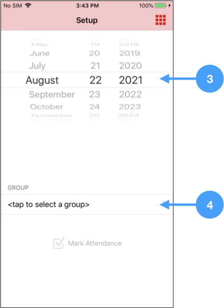Click the blue callout circle numbered 3

(x=210, y=79)
